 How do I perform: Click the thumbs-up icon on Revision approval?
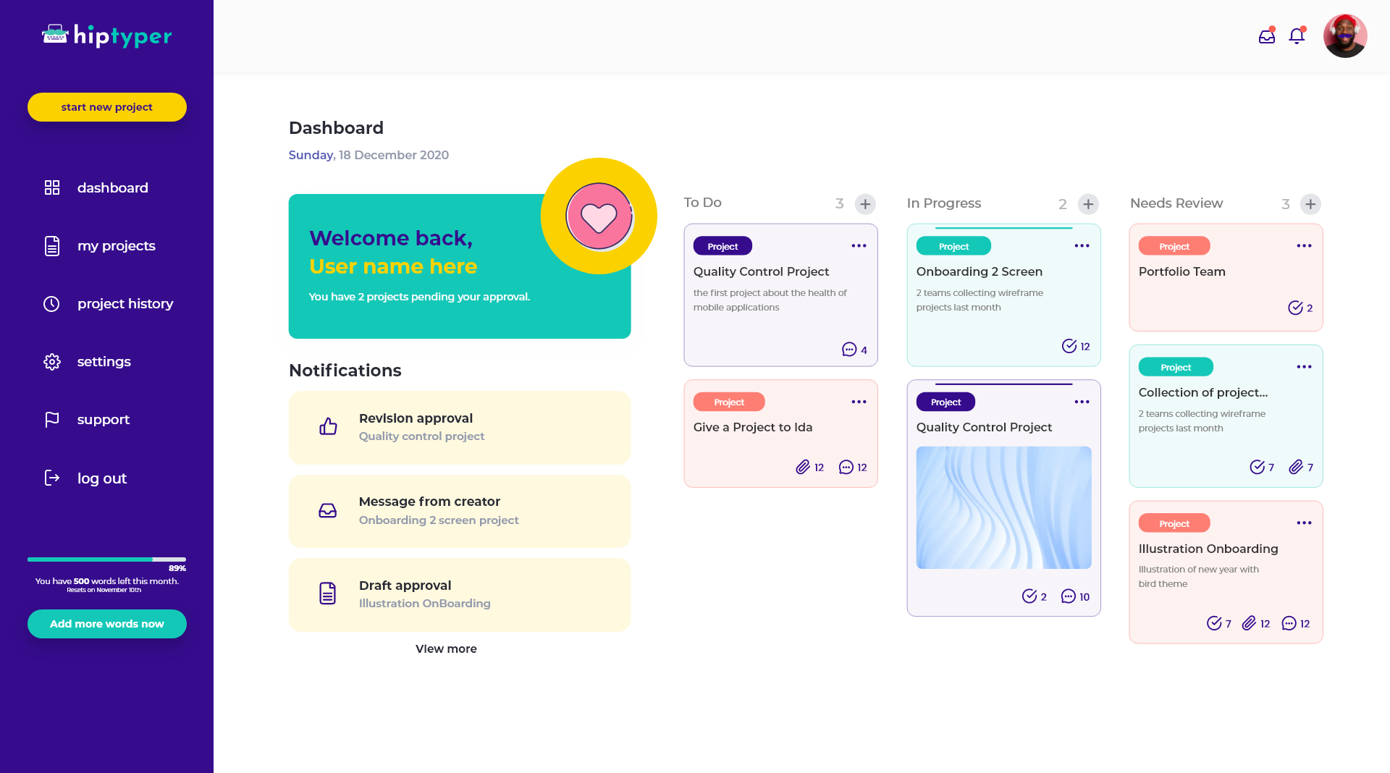coord(328,426)
